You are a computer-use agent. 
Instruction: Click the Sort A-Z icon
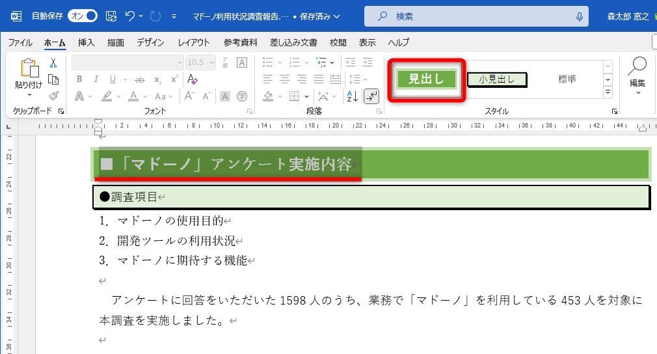click(353, 96)
